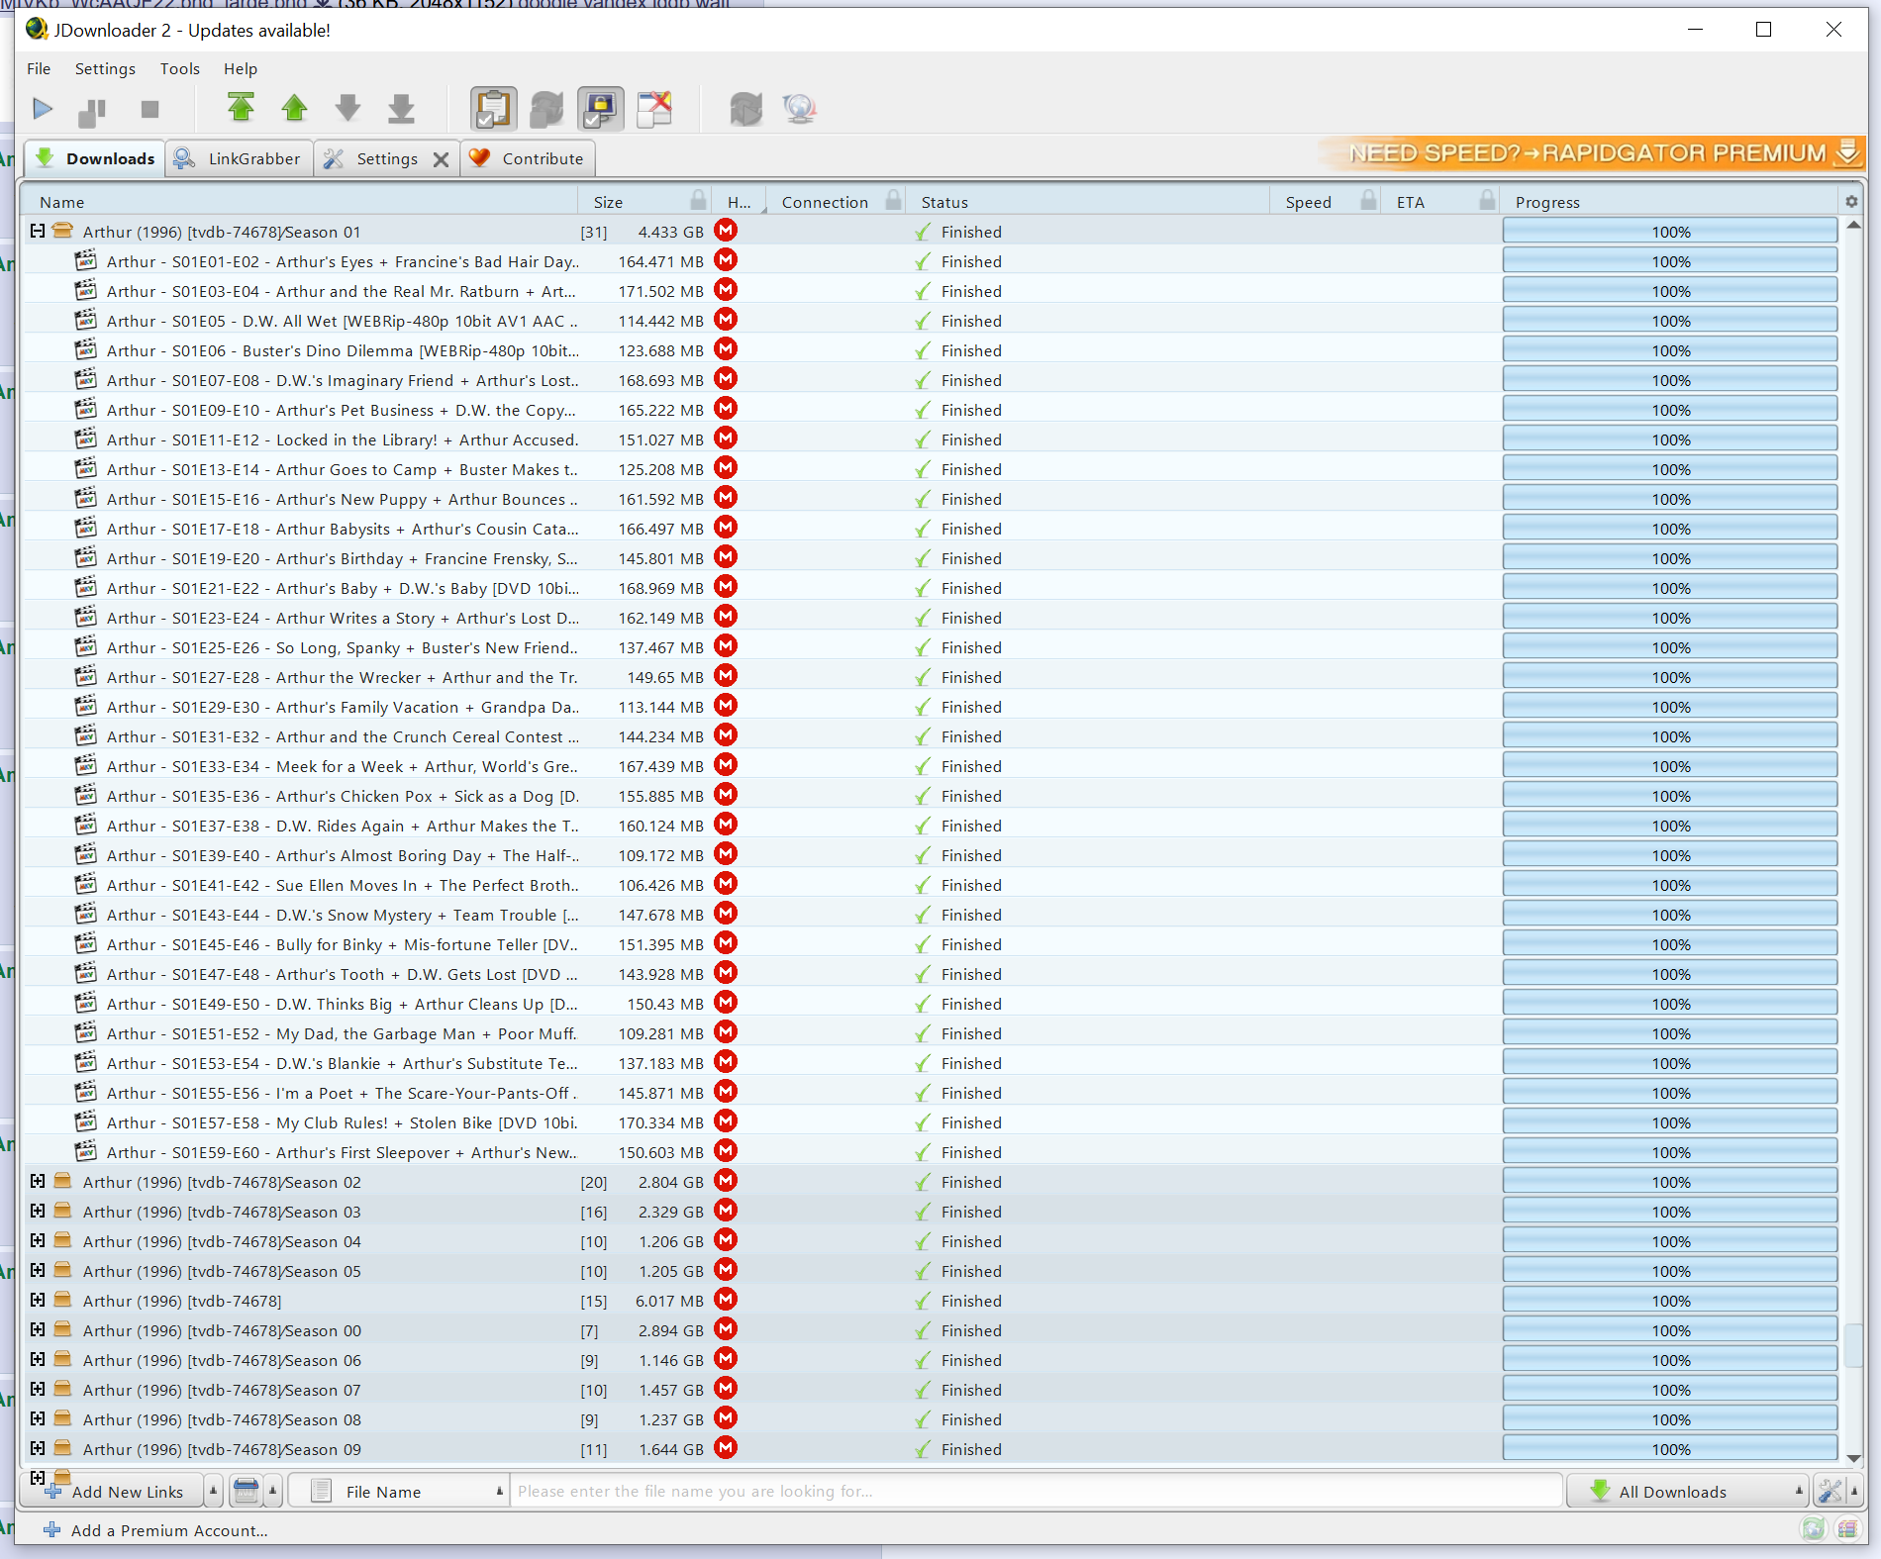Click the Add New Links button
This screenshot has width=1881, height=1559.
114,1491
